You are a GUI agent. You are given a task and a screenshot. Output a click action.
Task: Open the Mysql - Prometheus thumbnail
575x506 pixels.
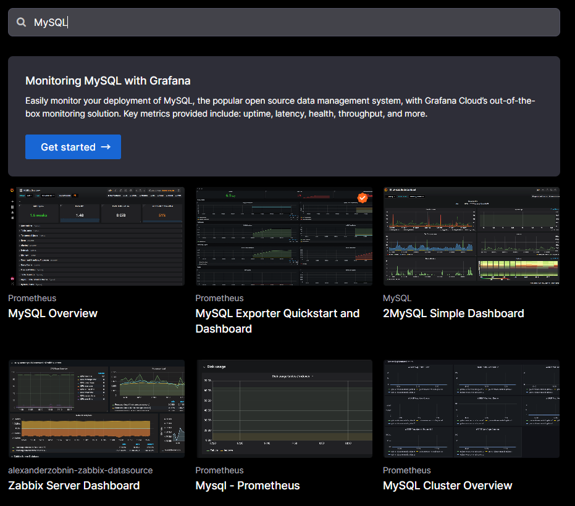click(284, 409)
